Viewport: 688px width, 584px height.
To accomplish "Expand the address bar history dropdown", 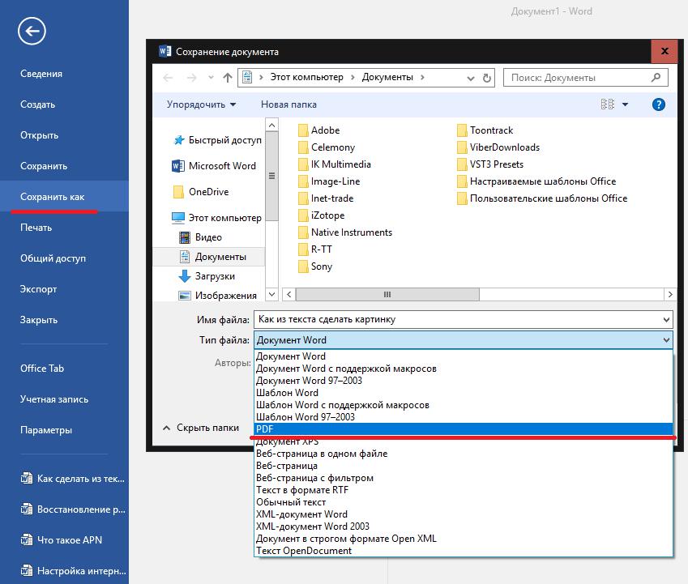I will pyautogui.click(x=470, y=78).
